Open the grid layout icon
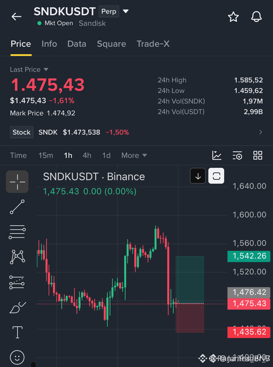273x367 pixels. click(x=258, y=155)
